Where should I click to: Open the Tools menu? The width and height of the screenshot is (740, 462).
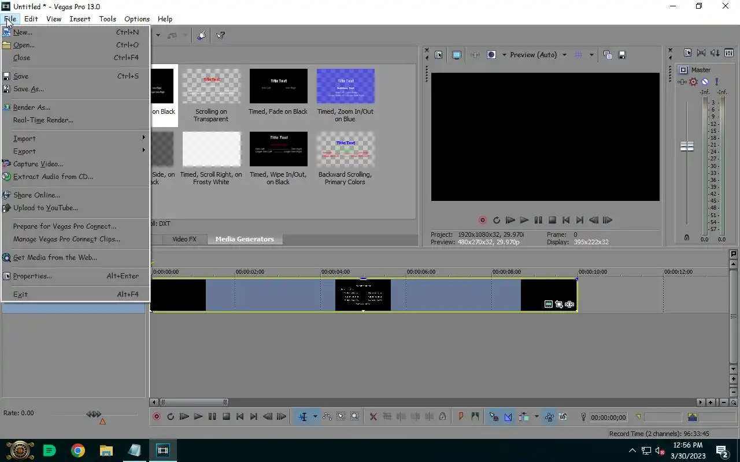[108, 18]
